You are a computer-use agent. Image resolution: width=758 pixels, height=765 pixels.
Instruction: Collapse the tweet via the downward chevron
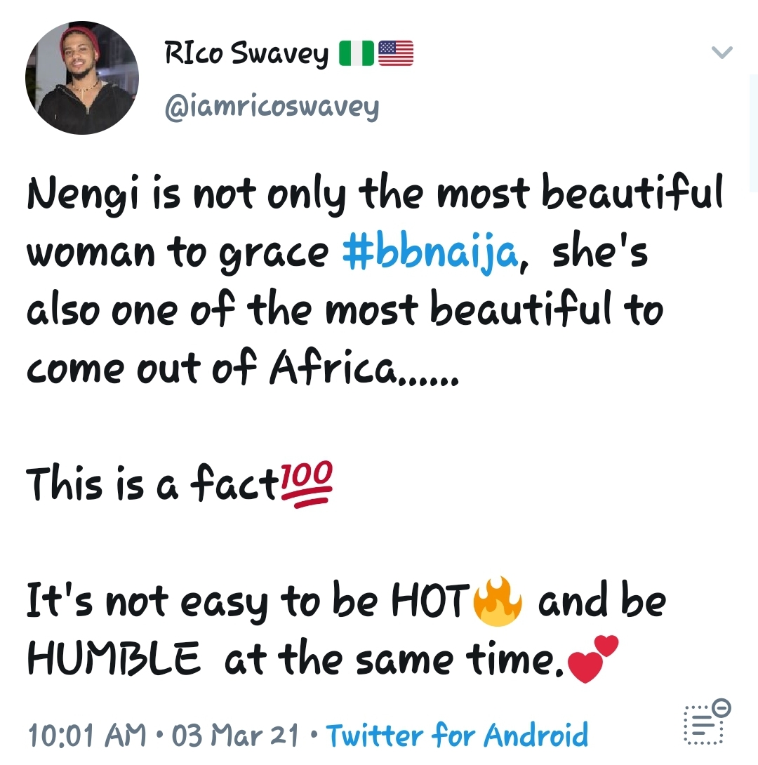(722, 52)
